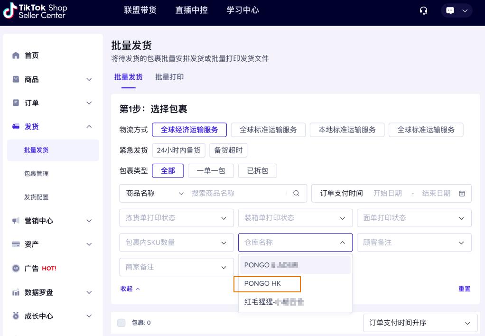The image size is (485, 336).
Task: Open the 学习中心 top menu item
Action: (242, 10)
